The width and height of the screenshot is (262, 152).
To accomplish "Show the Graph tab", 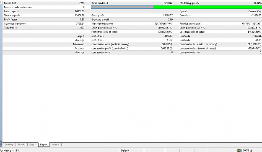I will pos(33,144).
